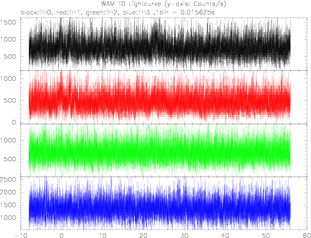Click the 500 y-axis label of green panel
Screen dimensions: 311x238
point(10,159)
